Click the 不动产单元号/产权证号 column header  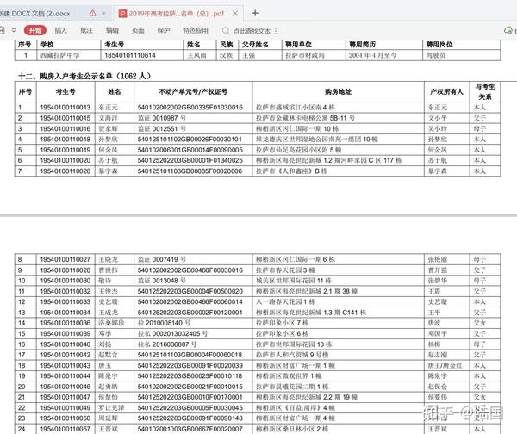point(193,91)
